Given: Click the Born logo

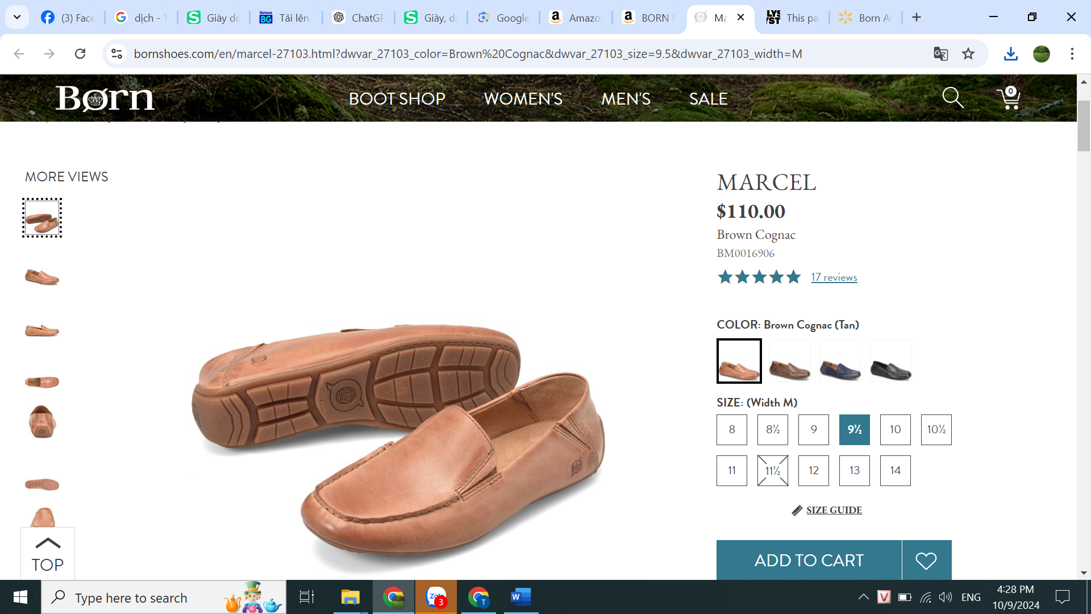Looking at the screenshot, I should click(x=105, y=98).
